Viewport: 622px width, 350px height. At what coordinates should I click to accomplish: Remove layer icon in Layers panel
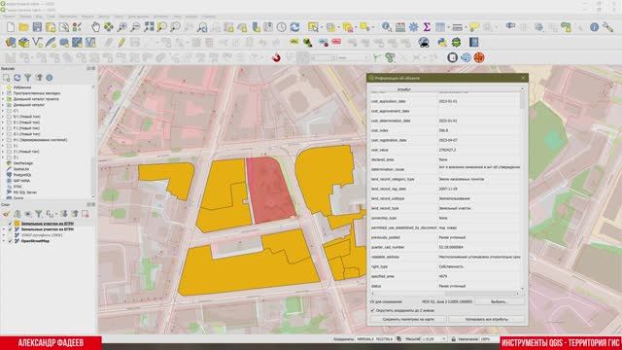point(85,214)
